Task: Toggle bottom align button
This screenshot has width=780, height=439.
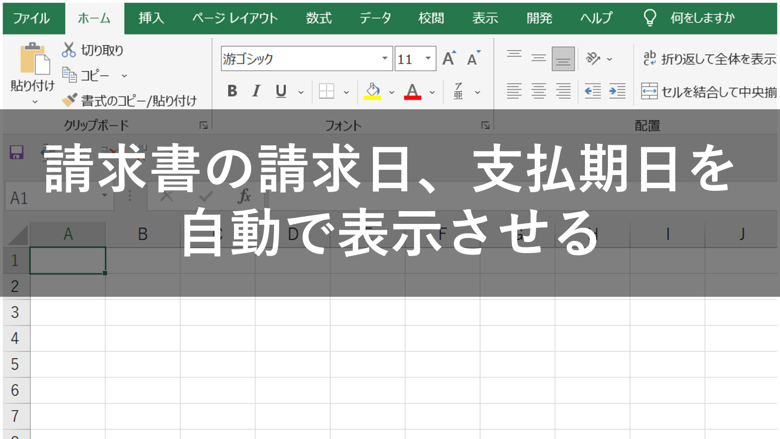Action: (563, 59)
